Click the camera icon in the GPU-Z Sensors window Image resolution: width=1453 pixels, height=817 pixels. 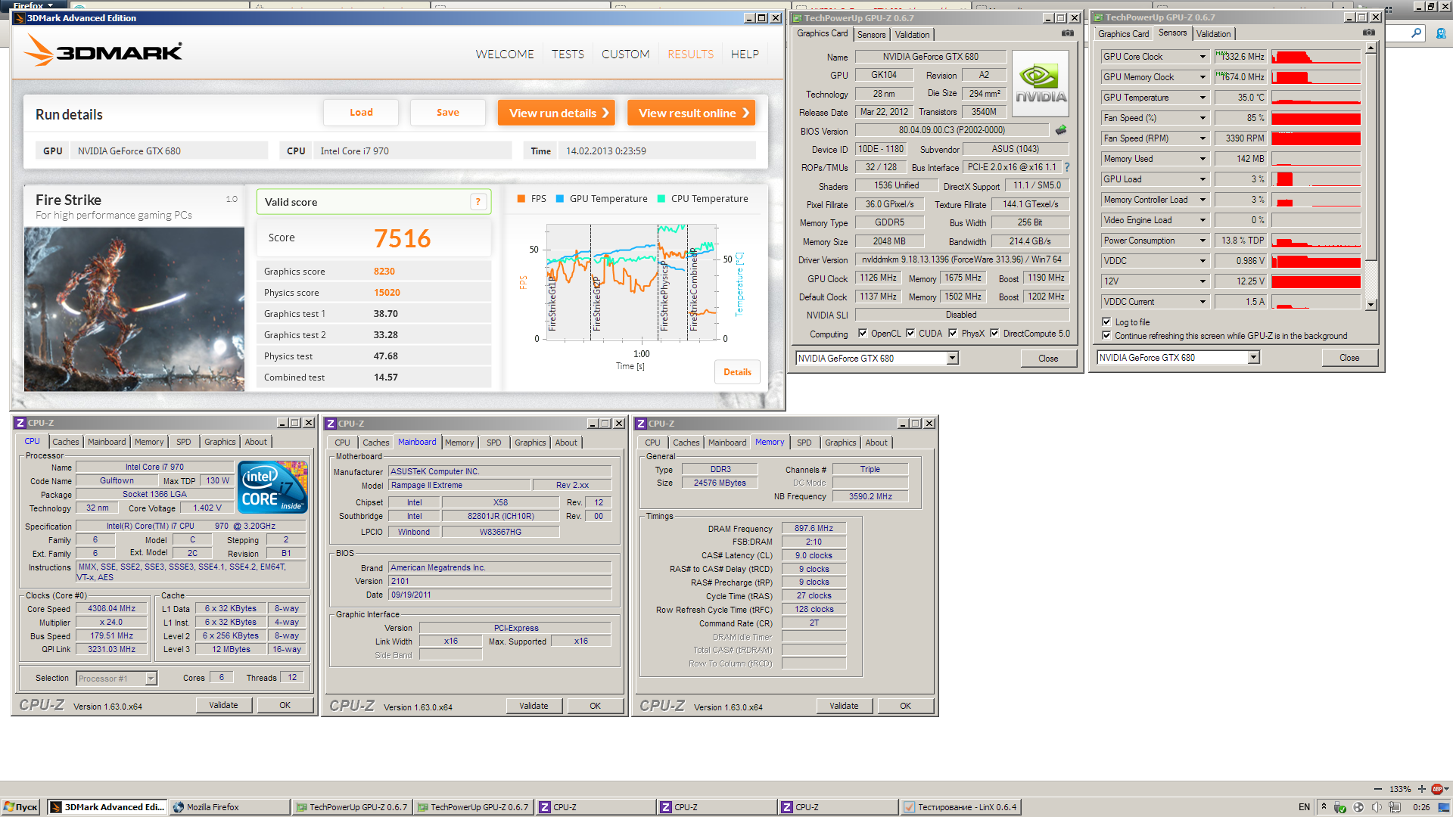pos(1368,33)
